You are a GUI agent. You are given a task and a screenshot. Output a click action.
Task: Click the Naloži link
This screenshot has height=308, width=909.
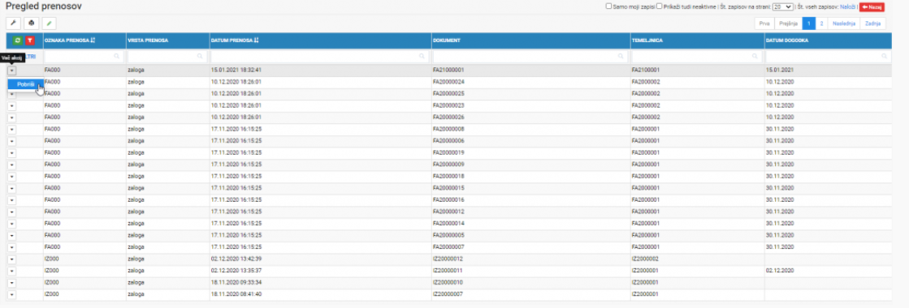click(x=848, y=7)
